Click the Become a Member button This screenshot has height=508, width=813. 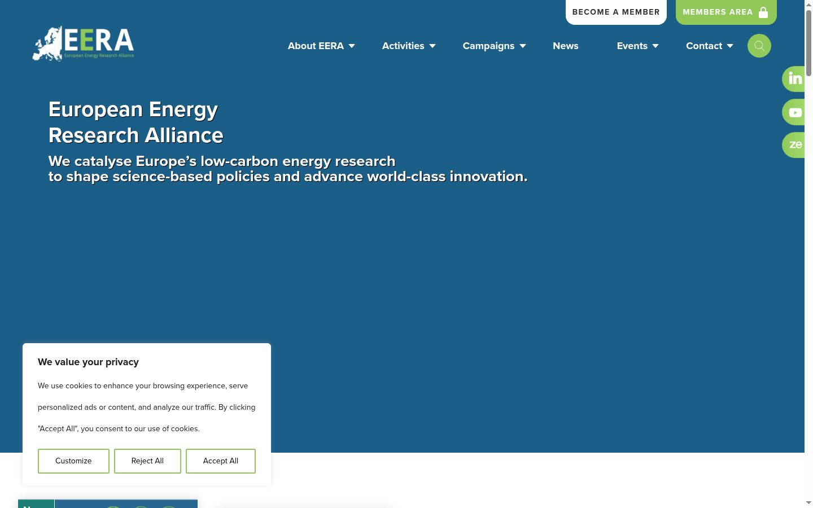(616, 12)
